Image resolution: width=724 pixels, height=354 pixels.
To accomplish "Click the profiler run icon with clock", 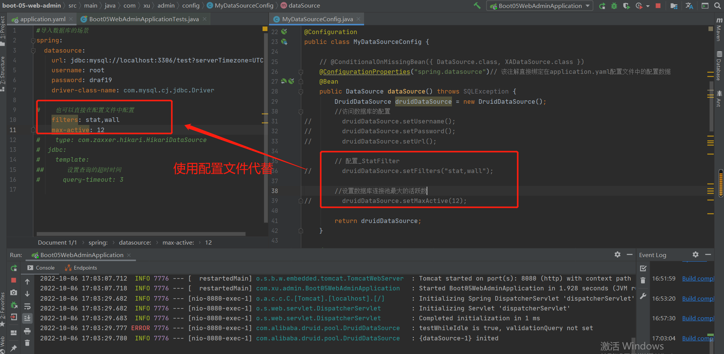I will (639, 6).
